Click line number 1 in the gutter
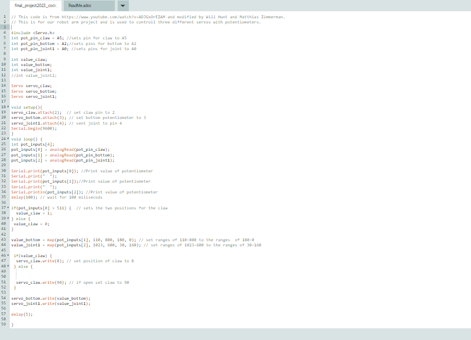The height and width of the screenshot is (340, 471). 4,16
